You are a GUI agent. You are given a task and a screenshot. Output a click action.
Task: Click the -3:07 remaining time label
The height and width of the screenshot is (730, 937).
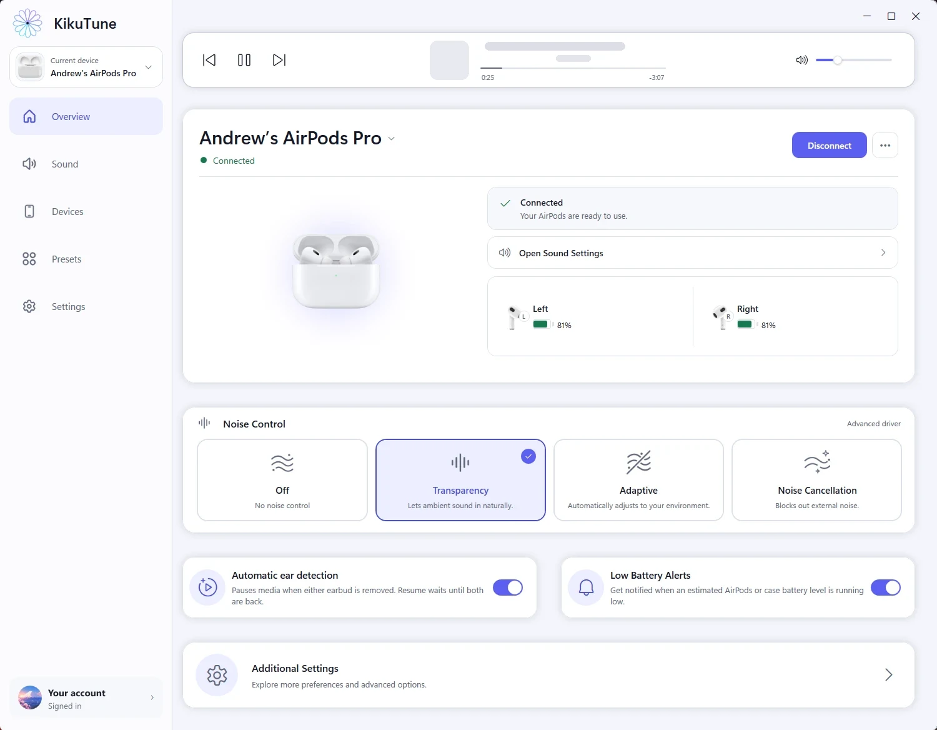[x=657, y=77]
